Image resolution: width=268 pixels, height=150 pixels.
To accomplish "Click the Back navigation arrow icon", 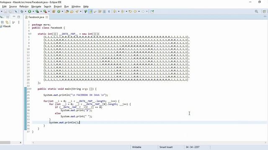I will tap(135, 12).
